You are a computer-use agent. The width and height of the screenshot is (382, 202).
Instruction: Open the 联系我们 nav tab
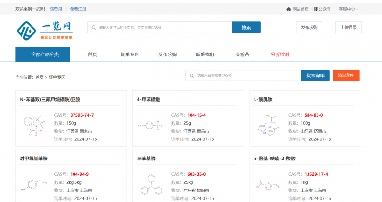click(205, 54)
